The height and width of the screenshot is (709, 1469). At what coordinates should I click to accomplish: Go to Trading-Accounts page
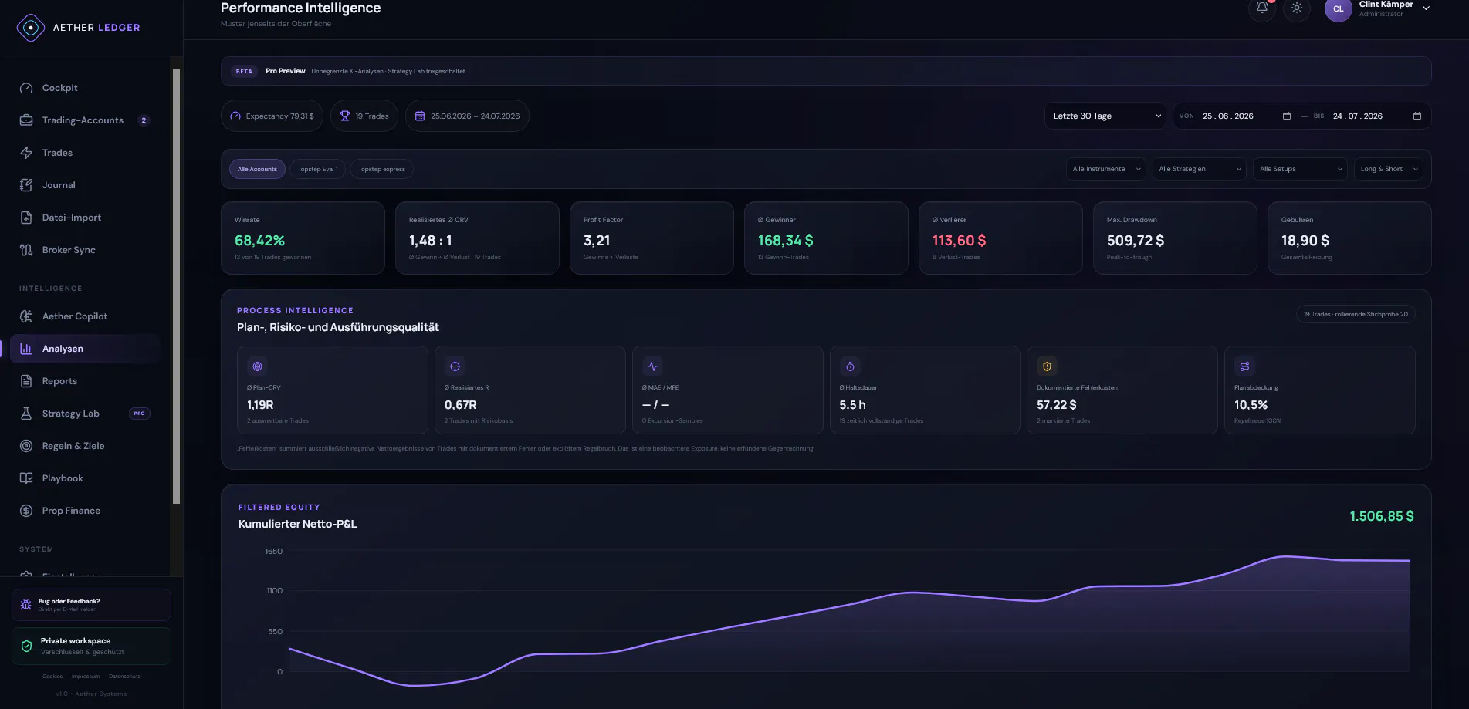pos(85,120)
